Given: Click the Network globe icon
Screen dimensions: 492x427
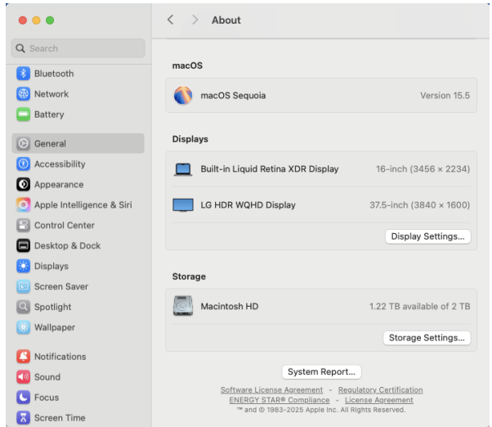Looking at the screenshot, I should (23, 94).
